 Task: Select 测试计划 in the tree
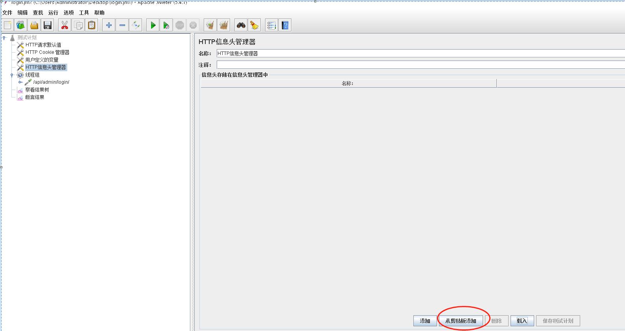point(27,38)
